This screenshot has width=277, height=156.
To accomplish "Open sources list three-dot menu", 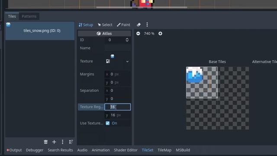I will pos(62,142).
